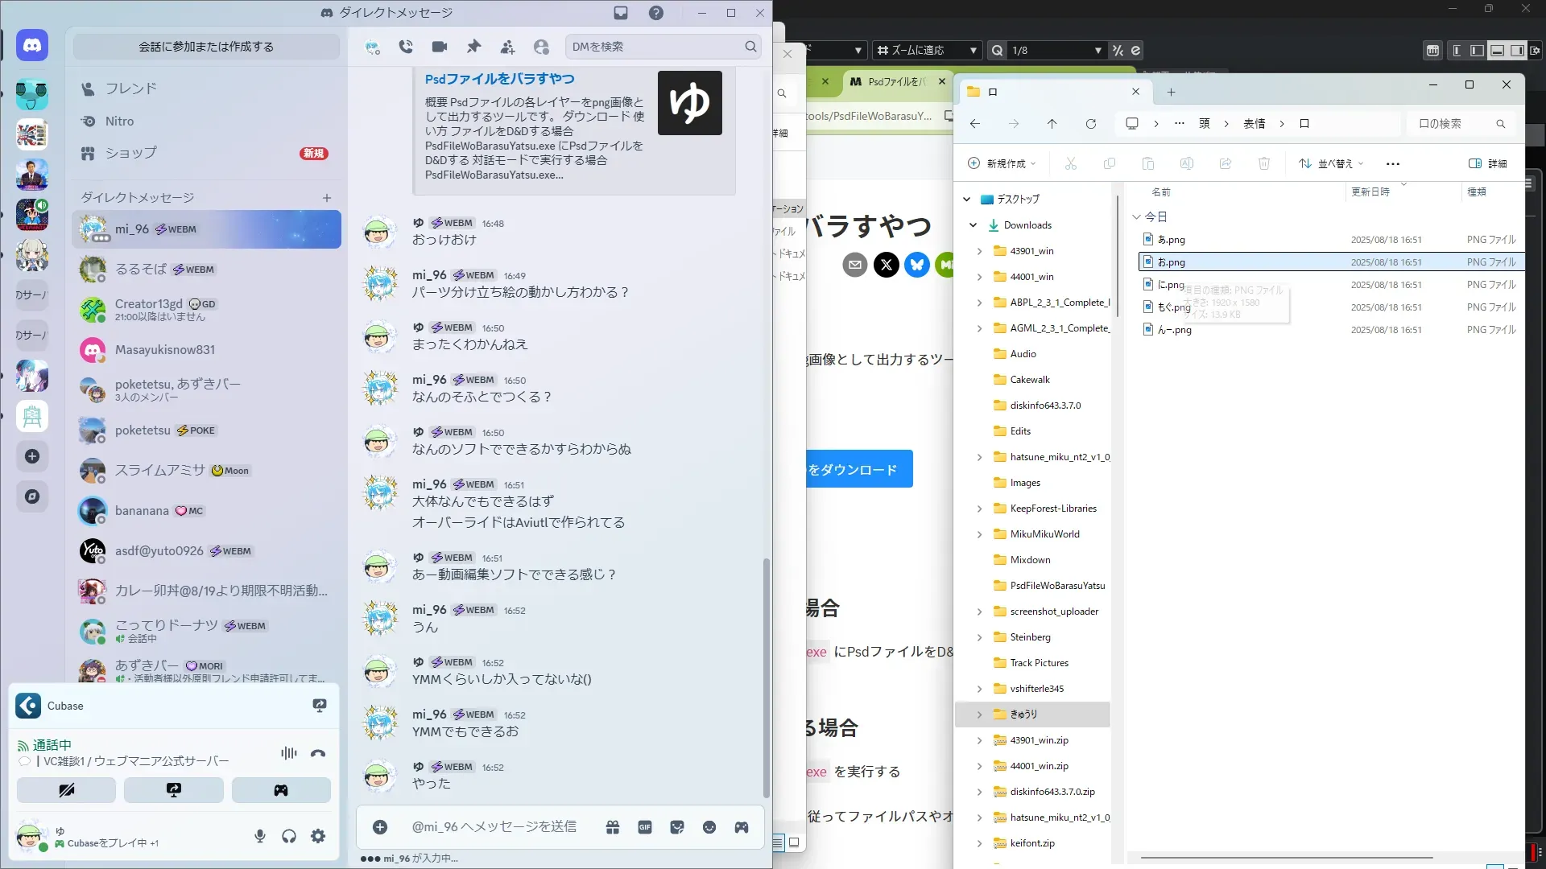This screenshot has height=869, width=1546.
Task: Open the GIF picker in message bar
Action: 645,827
